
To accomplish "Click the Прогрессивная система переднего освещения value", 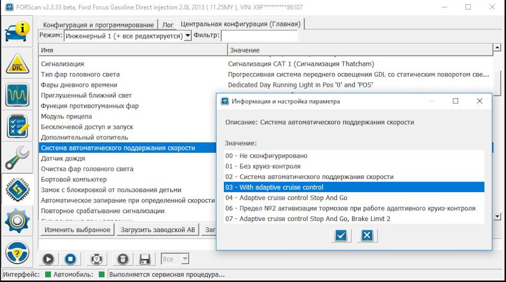I will pyautogui.click(x=358, y=75).
